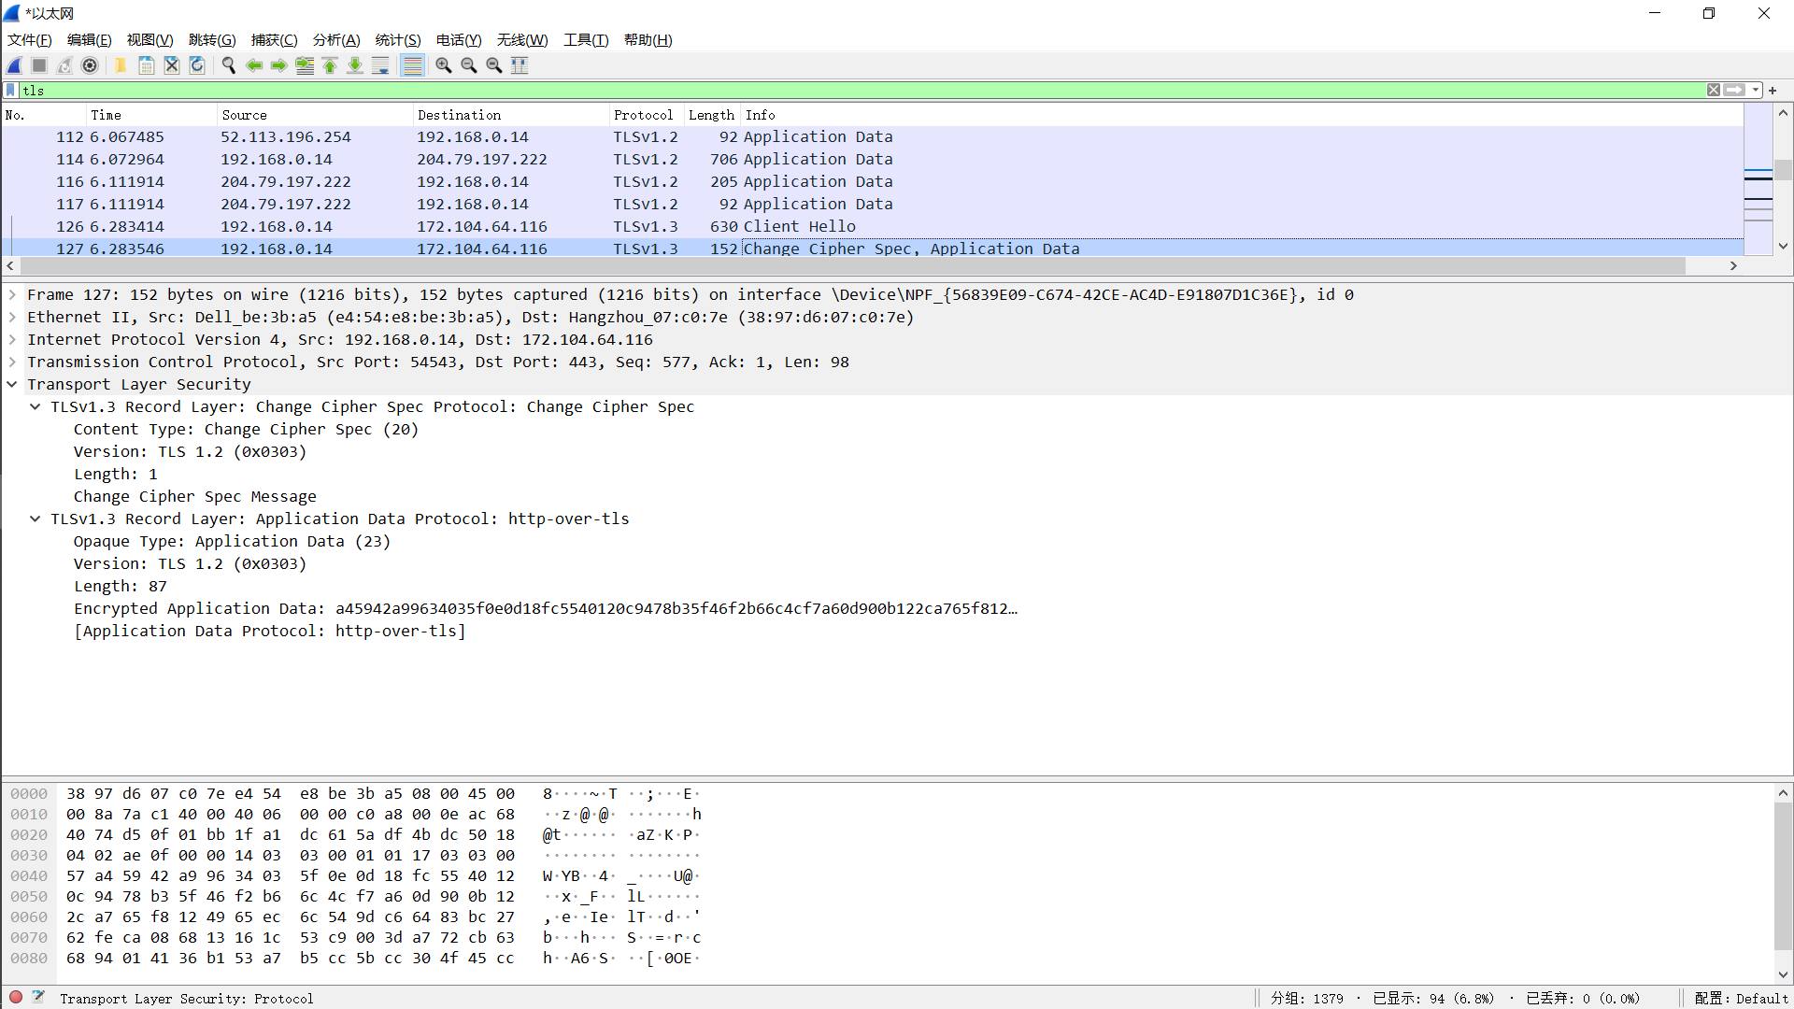The width and height of the screenshot is (1794, 1009).
Task: Open the 统计(S) menu
Action: [x=397, y=40]
